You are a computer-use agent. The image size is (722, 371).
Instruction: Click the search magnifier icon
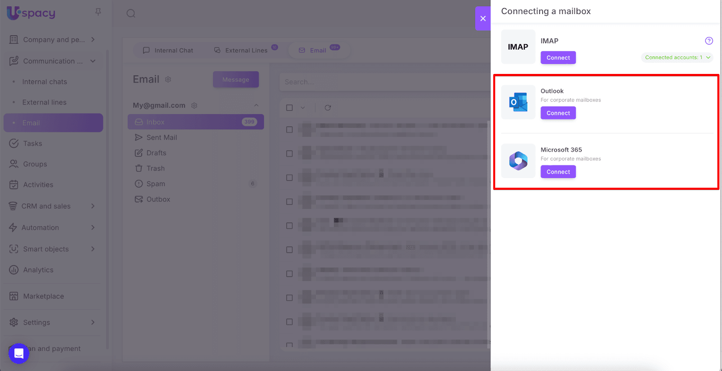[131, 14]
